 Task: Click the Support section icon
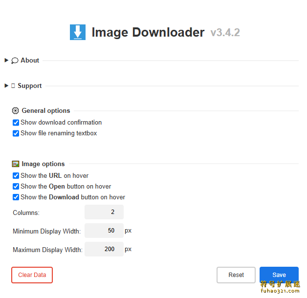point(13,85)
